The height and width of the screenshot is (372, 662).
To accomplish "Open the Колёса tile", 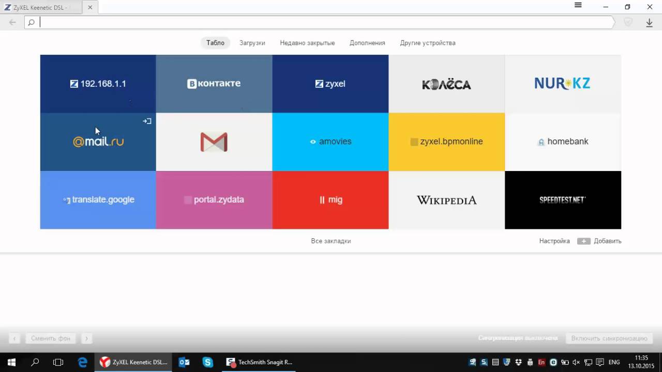I will 446,84.
